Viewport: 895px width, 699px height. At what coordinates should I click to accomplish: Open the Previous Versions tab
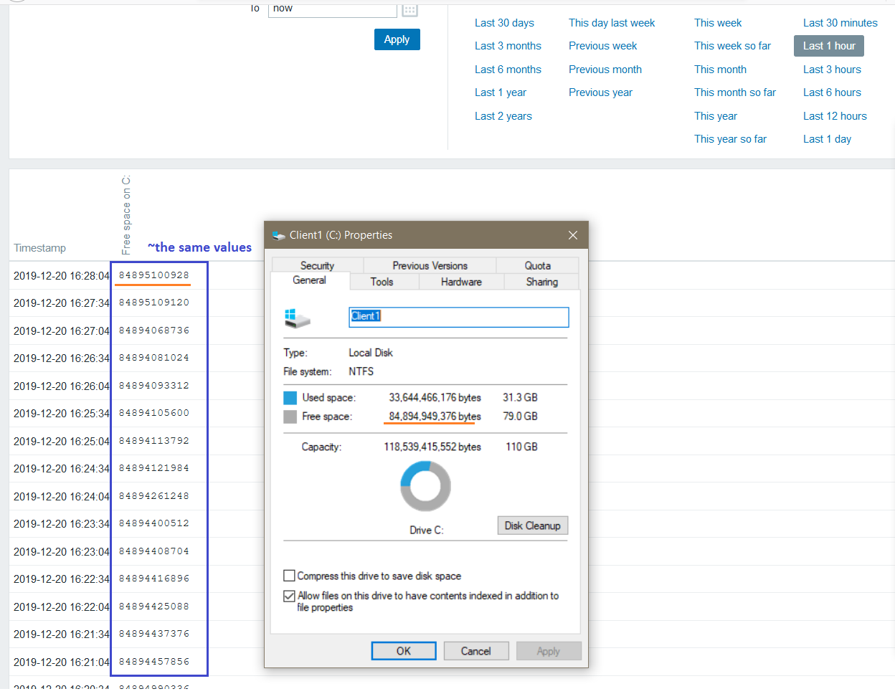tap(430, 265)
